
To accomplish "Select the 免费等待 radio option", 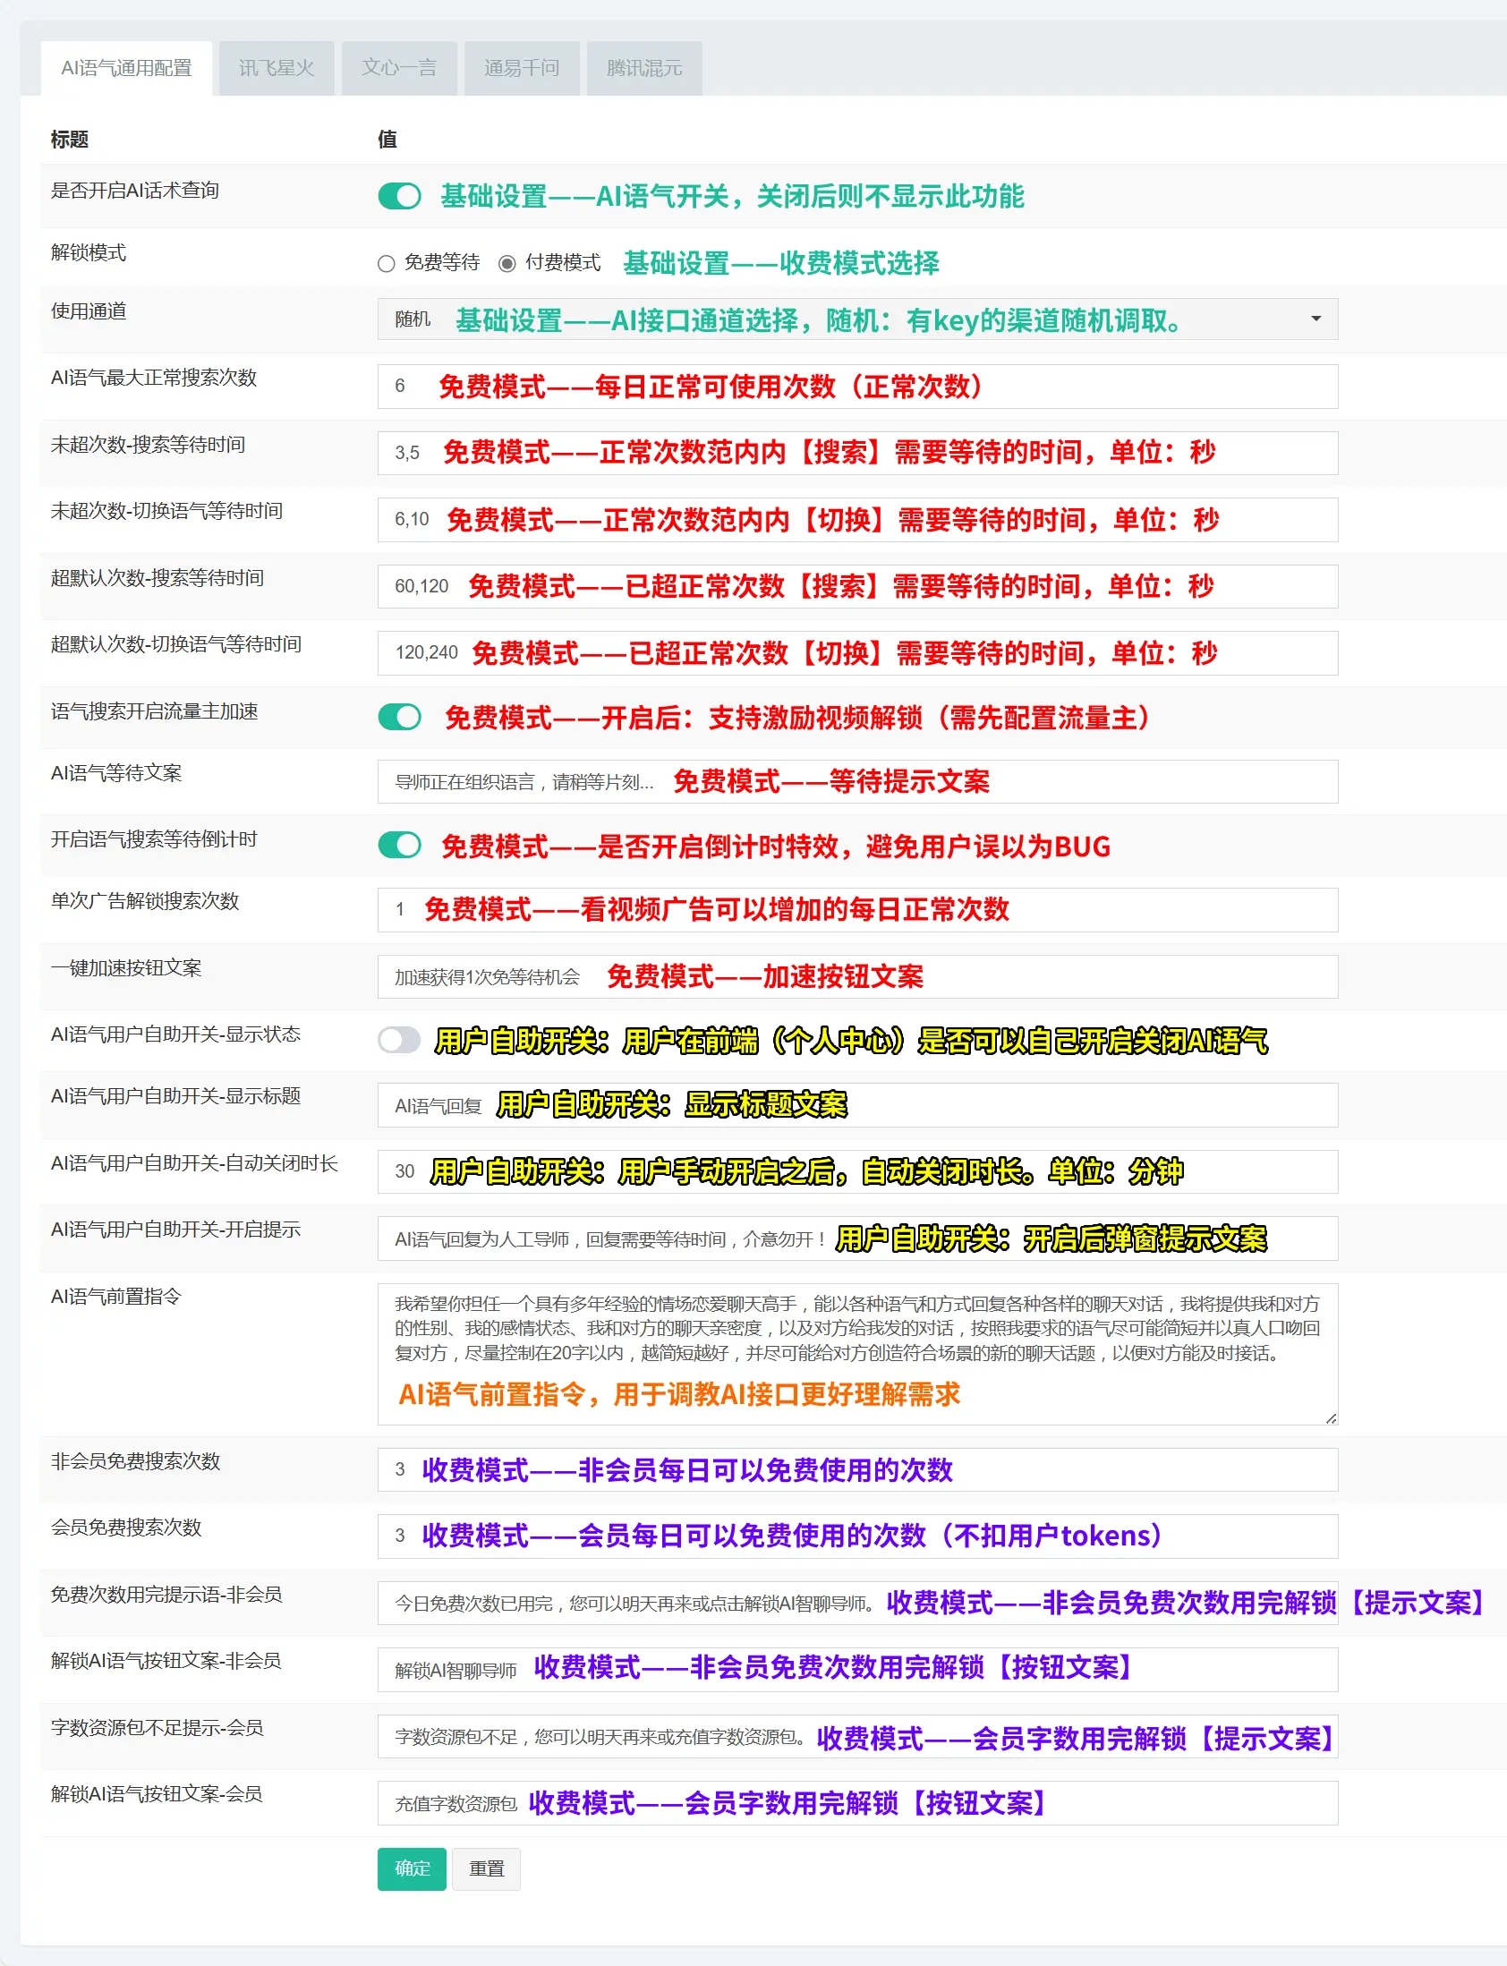I will 387,264.
